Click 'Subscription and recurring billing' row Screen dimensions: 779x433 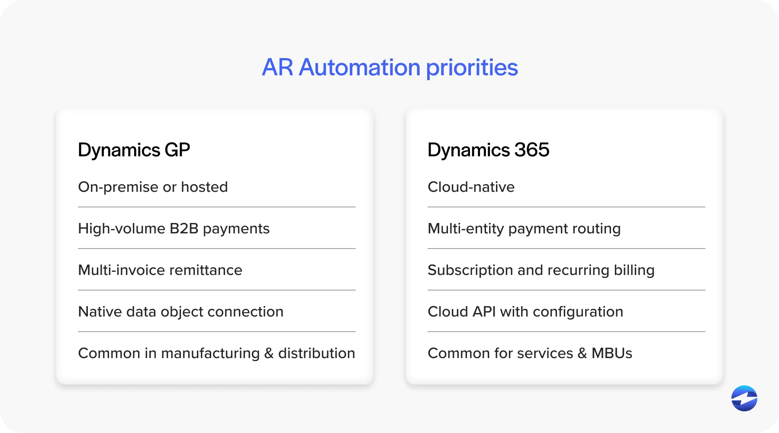coord(567,270)
